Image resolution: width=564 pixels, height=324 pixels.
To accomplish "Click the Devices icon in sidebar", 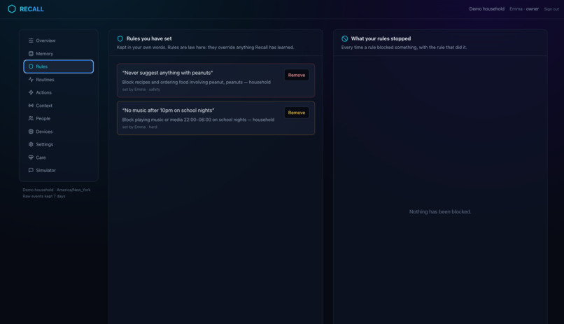I will (x=31, y=132).
